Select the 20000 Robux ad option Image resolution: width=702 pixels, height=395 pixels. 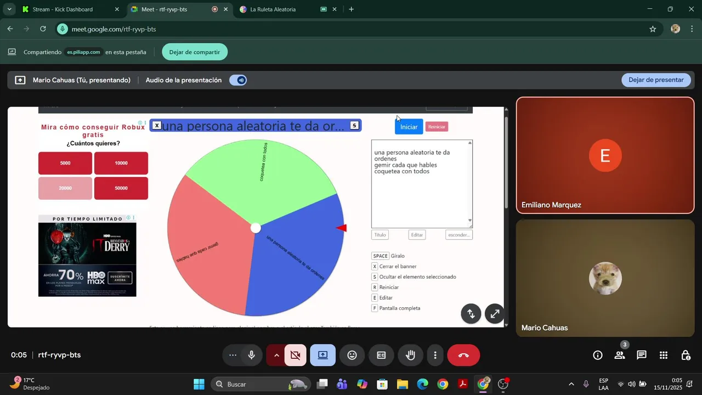pos(65,188)
